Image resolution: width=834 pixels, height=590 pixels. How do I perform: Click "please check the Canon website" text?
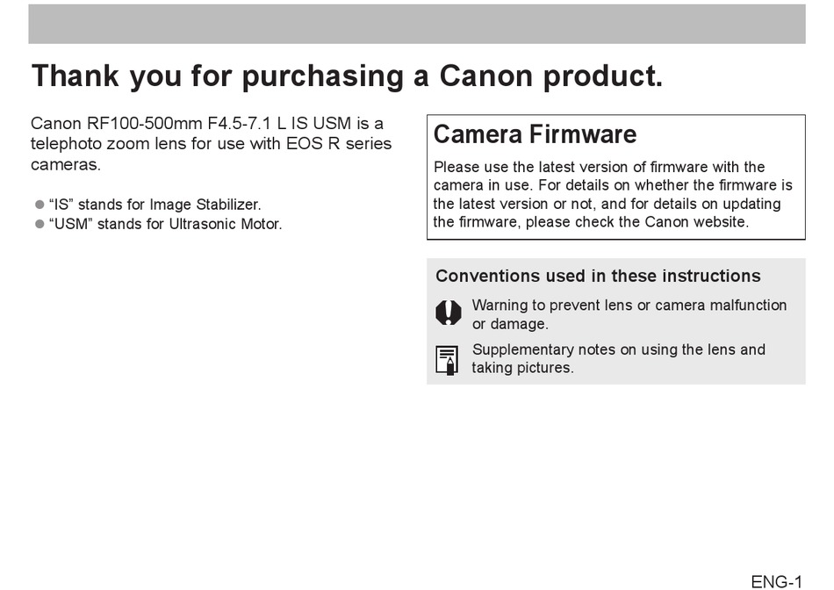point(650,222)
